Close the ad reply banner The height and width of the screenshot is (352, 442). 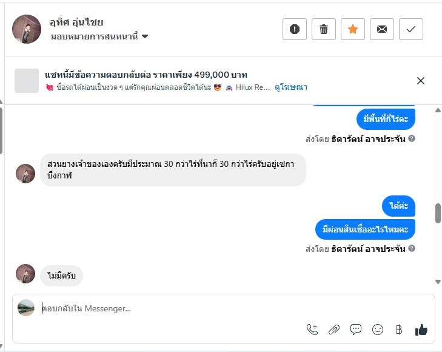(x=421, y=81)
